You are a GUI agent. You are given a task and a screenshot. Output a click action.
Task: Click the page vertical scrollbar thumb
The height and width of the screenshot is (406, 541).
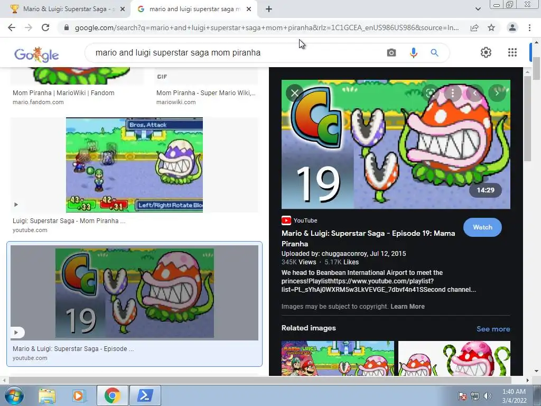click(x=537, y=68)
